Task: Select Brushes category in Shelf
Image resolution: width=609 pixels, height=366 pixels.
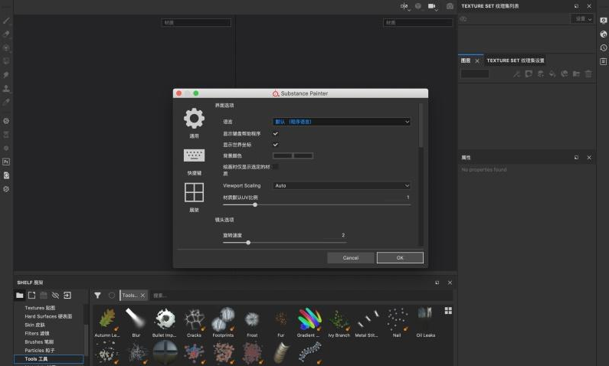Action: tap(39, 342)
